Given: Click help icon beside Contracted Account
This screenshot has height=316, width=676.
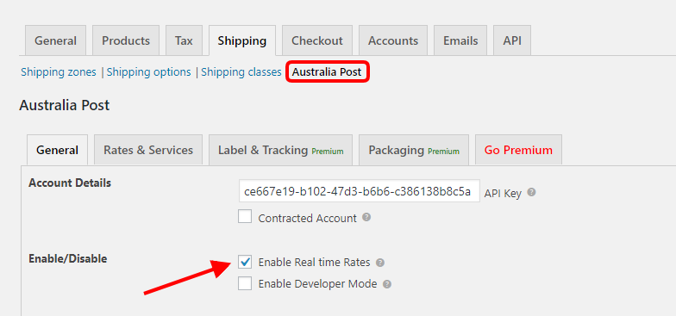Looking at the screenshot, I should pyautogui.click(x=366, y=217).
